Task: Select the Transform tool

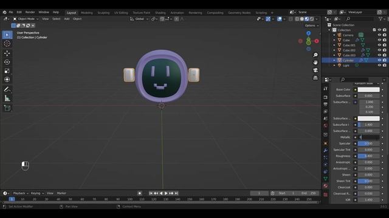Action: pyautogui.click(x=7, y=79)
